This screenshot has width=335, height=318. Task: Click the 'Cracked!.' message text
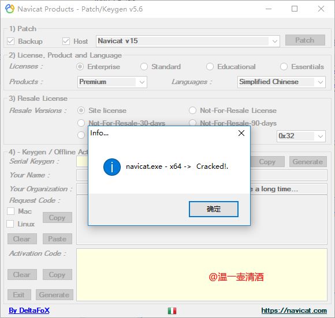pos(212,166)
